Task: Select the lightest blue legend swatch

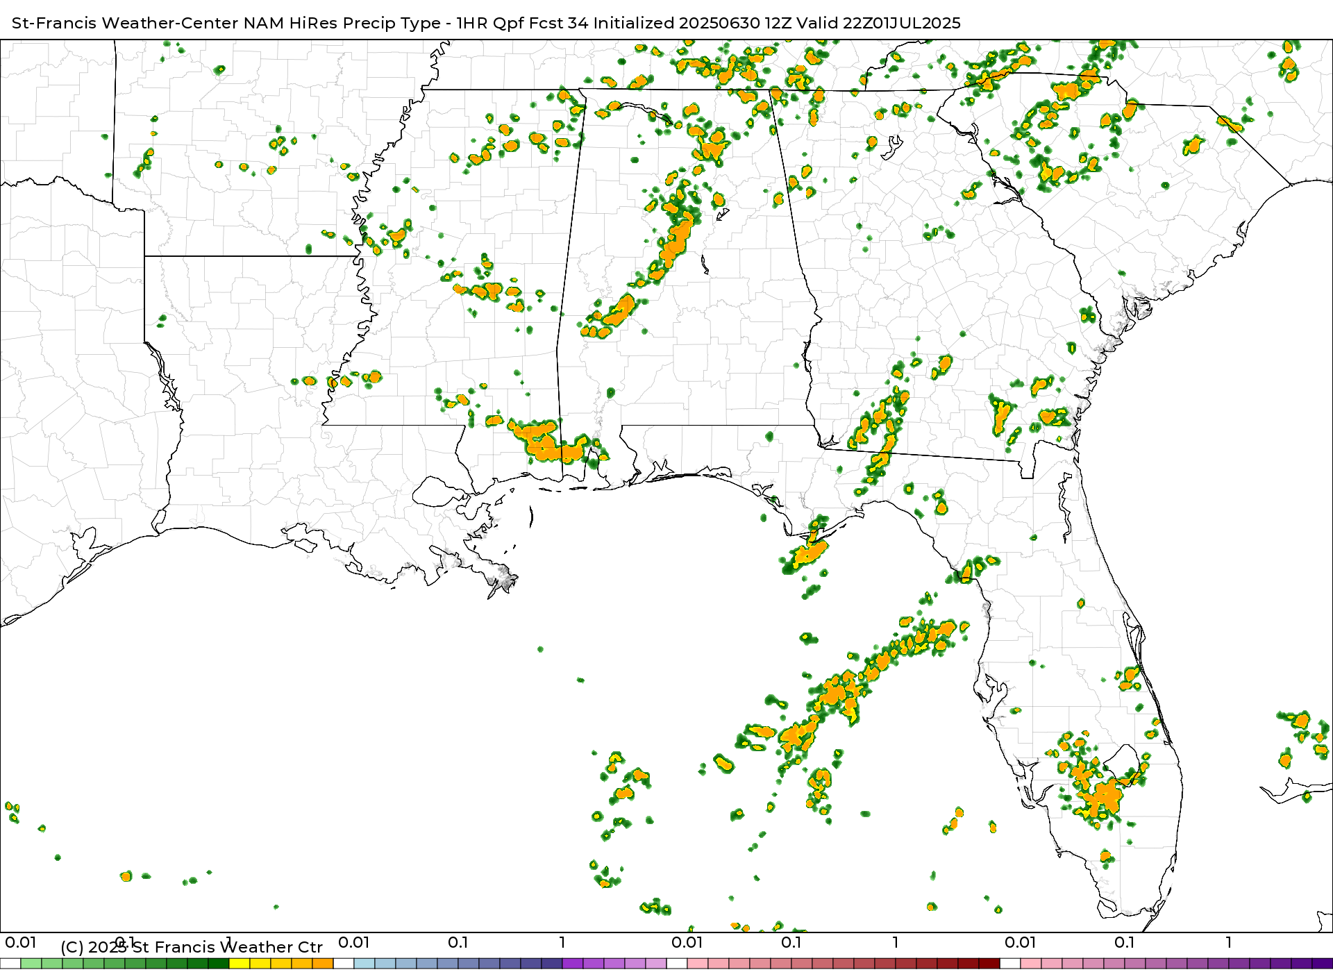Action: point(364,964)
